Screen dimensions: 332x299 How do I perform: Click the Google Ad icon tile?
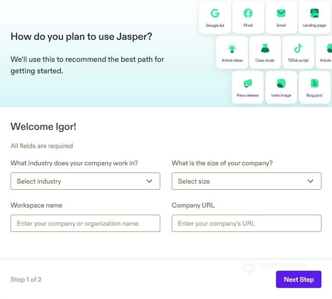tap(215, 17)
